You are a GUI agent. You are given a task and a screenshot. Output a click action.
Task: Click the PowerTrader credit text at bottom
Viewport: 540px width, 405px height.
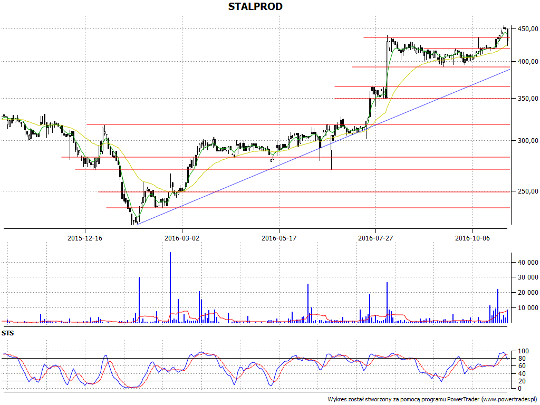433,400
